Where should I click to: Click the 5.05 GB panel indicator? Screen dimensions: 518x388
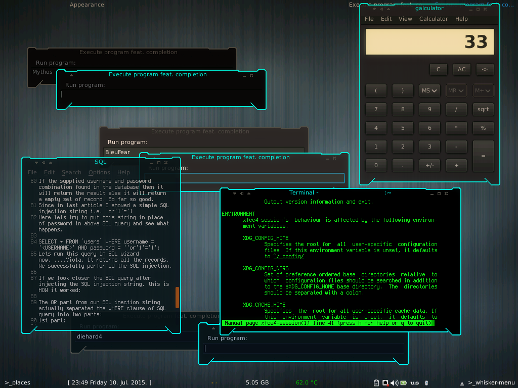coord(257,383)
